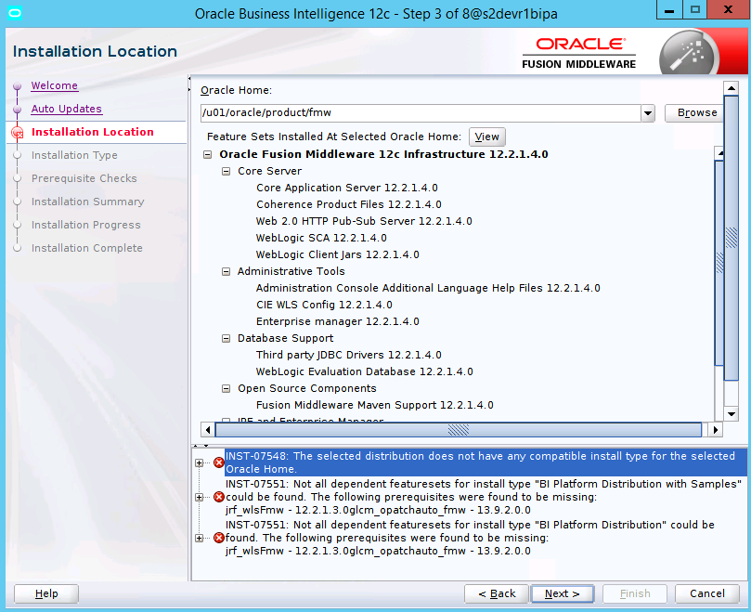The image size is (751, 612).
Task: Select WebLogic Evaluation Database 12.2.1.4.0
Action: [365, 371]
